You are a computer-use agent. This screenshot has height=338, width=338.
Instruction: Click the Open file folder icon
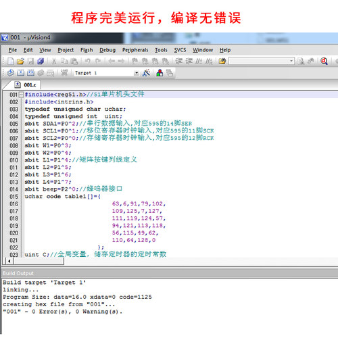coord(20,61)
